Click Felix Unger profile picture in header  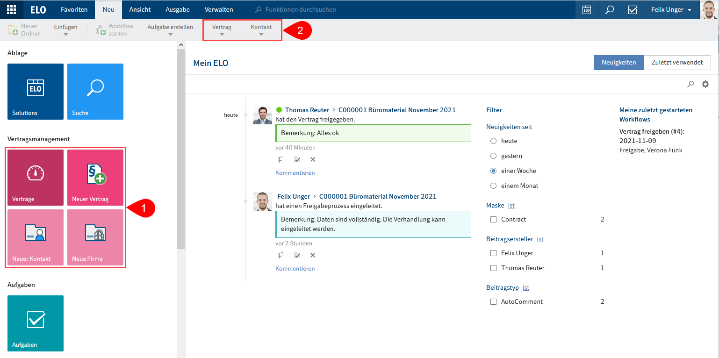(x=709, y=9)
